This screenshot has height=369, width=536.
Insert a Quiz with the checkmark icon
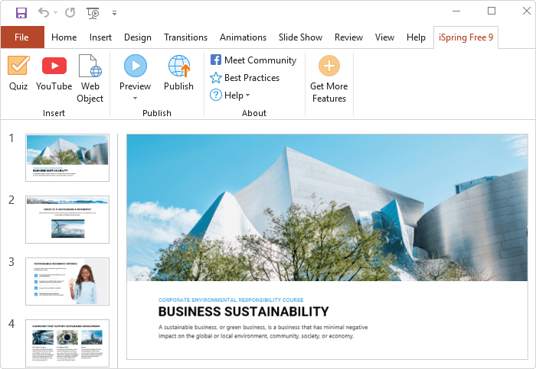point(18,65)
